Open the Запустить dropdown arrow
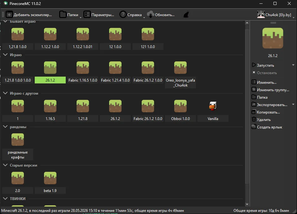 coord(293,65)
